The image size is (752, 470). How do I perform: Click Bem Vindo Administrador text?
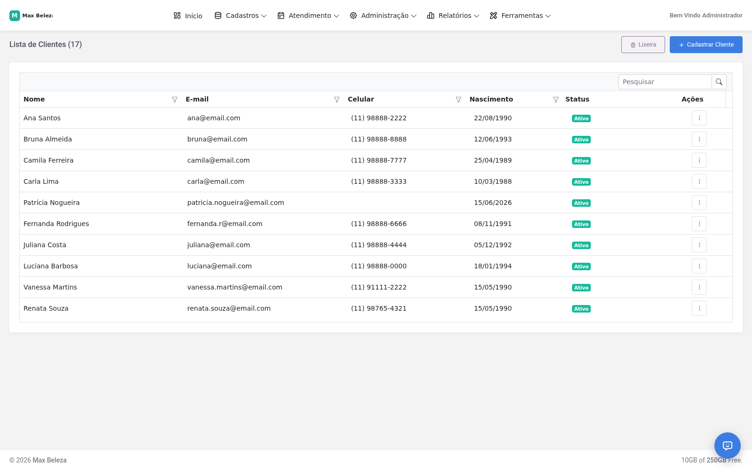tap(706, 16)
